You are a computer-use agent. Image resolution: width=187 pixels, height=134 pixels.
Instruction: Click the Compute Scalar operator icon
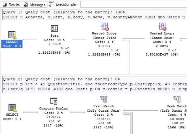tap(54, 101)
